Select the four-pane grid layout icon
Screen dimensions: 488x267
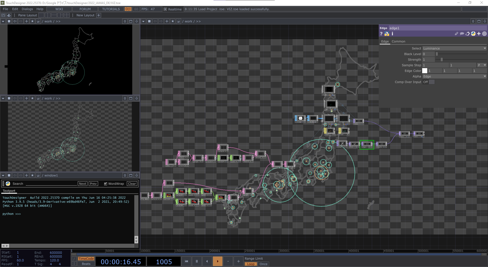click(x=67, y=15)
